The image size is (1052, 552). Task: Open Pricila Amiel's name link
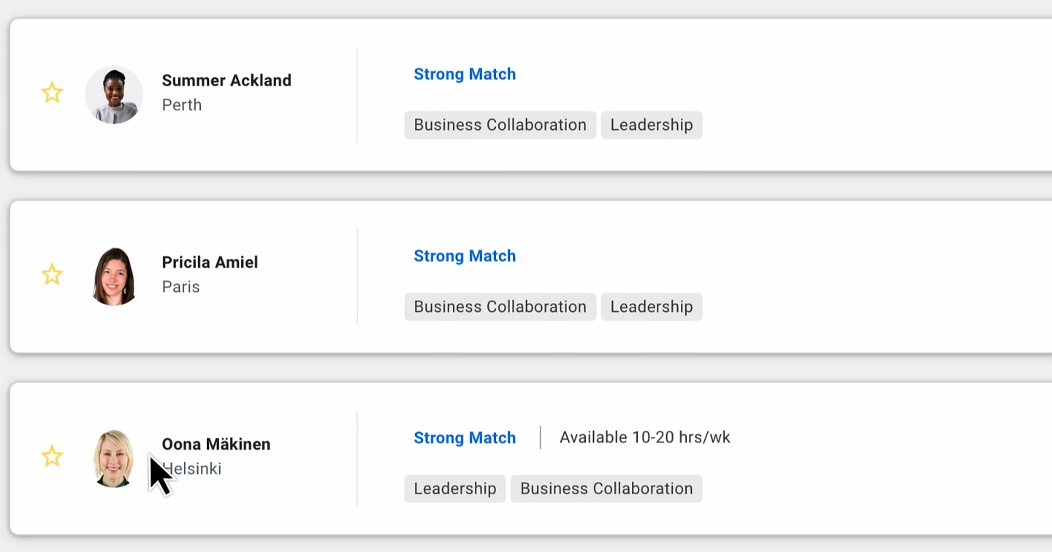pyautogui.click(x=210, y=262)
